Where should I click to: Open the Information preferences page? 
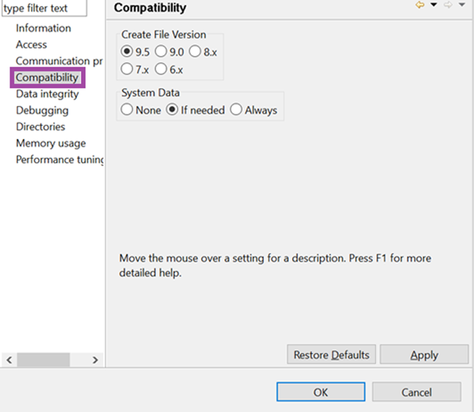(43, 28)
